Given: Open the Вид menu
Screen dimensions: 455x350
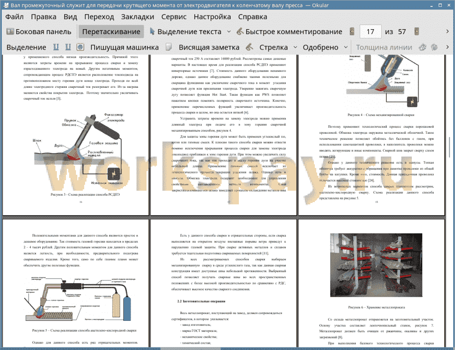Looking at the screenshot, I should tap(70, 16).
